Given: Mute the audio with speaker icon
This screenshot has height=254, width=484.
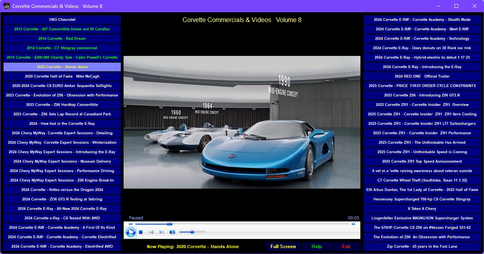Looking at the screenshot, I should pos(172,232).
